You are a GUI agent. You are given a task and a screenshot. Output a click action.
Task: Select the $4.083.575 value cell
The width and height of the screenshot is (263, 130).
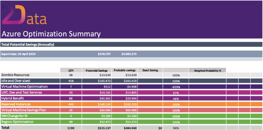[x=129, y=54]
